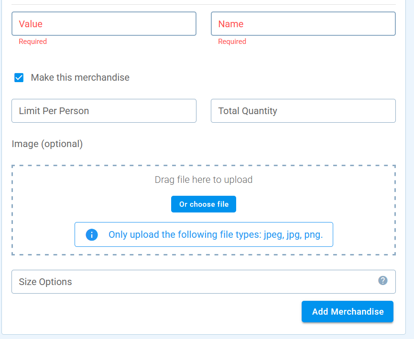Select the Size Options field
This screenshot has height=339, width=414.
204,282
